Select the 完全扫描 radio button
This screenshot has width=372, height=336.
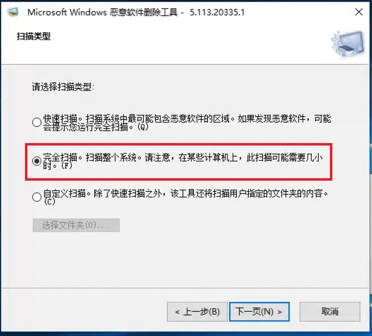[37, 161]
